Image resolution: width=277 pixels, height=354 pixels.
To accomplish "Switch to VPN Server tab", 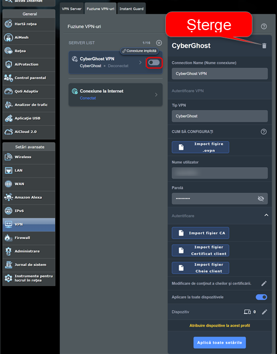I will click(x=71, y=9).
